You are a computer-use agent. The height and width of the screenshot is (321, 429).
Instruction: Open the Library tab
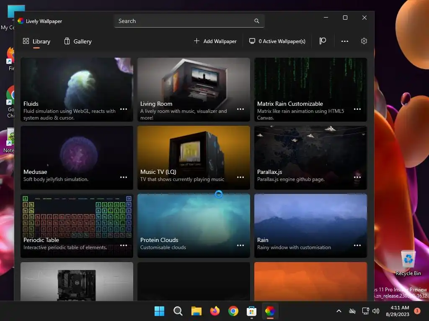[x=36, y=41]
